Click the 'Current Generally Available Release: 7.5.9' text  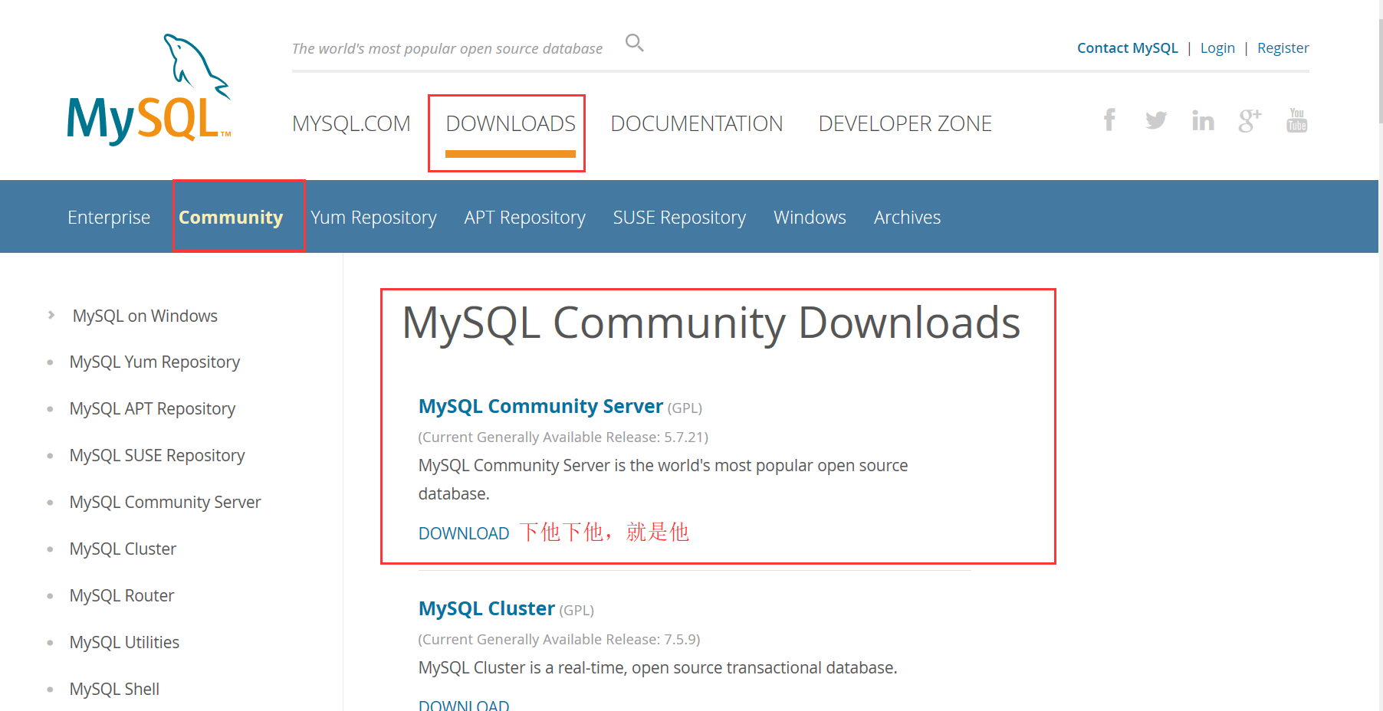(x=560, y=640)
